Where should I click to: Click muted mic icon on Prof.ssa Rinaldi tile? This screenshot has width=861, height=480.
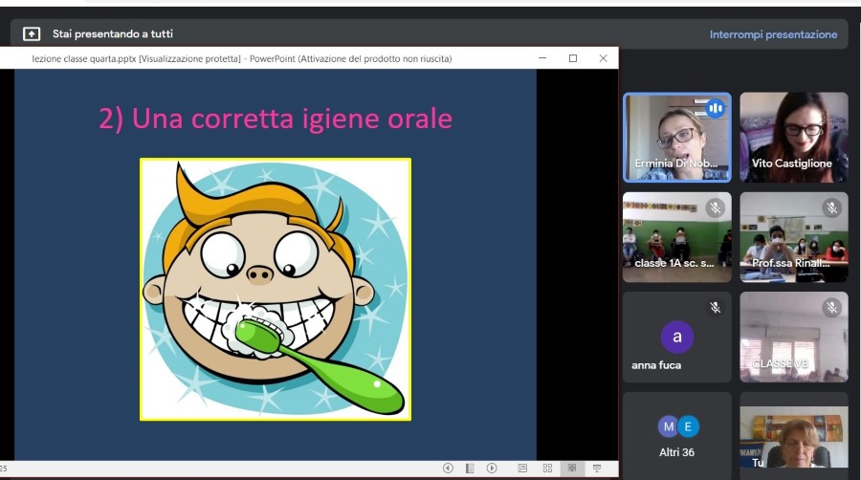(x=831, y=207)
